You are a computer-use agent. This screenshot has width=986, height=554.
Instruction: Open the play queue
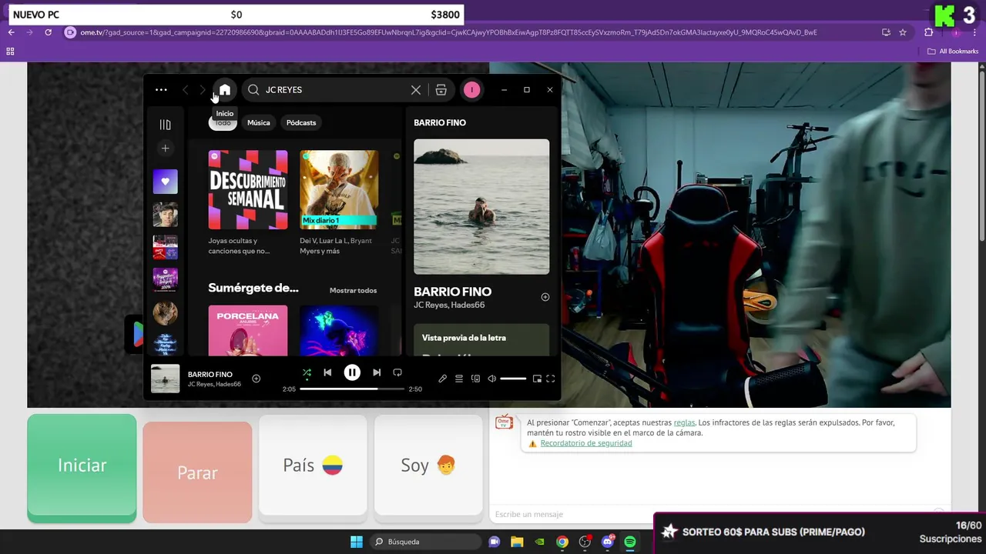459,379
